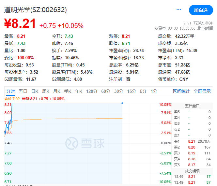Click the 委比 value 100.00%

pyautogui.click(x=25, y=58)
